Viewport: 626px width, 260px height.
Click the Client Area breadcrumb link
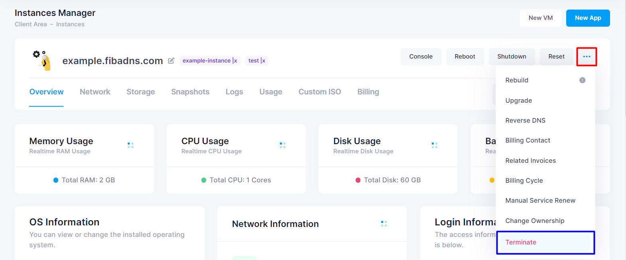pos(31,24)
